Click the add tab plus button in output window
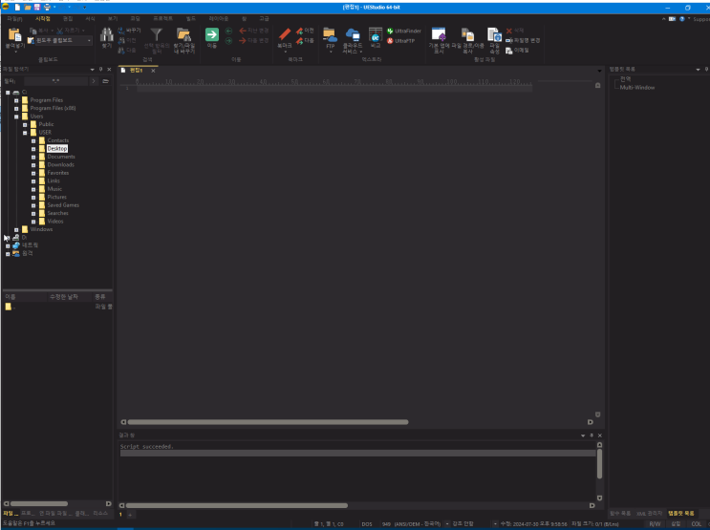This screenshot has width=710, height=530. click(130, 515)
